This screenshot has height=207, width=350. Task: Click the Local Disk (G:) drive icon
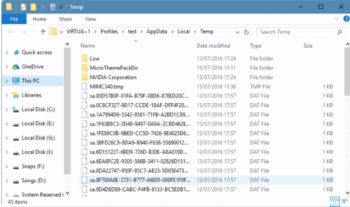tap(16, 139)
